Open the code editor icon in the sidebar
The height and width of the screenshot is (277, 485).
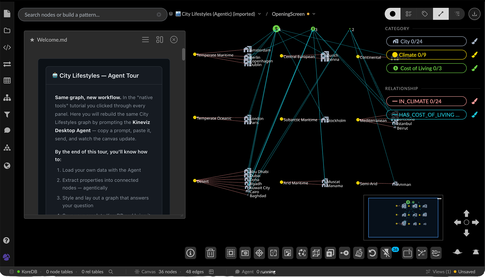click(x=7, y=47)
